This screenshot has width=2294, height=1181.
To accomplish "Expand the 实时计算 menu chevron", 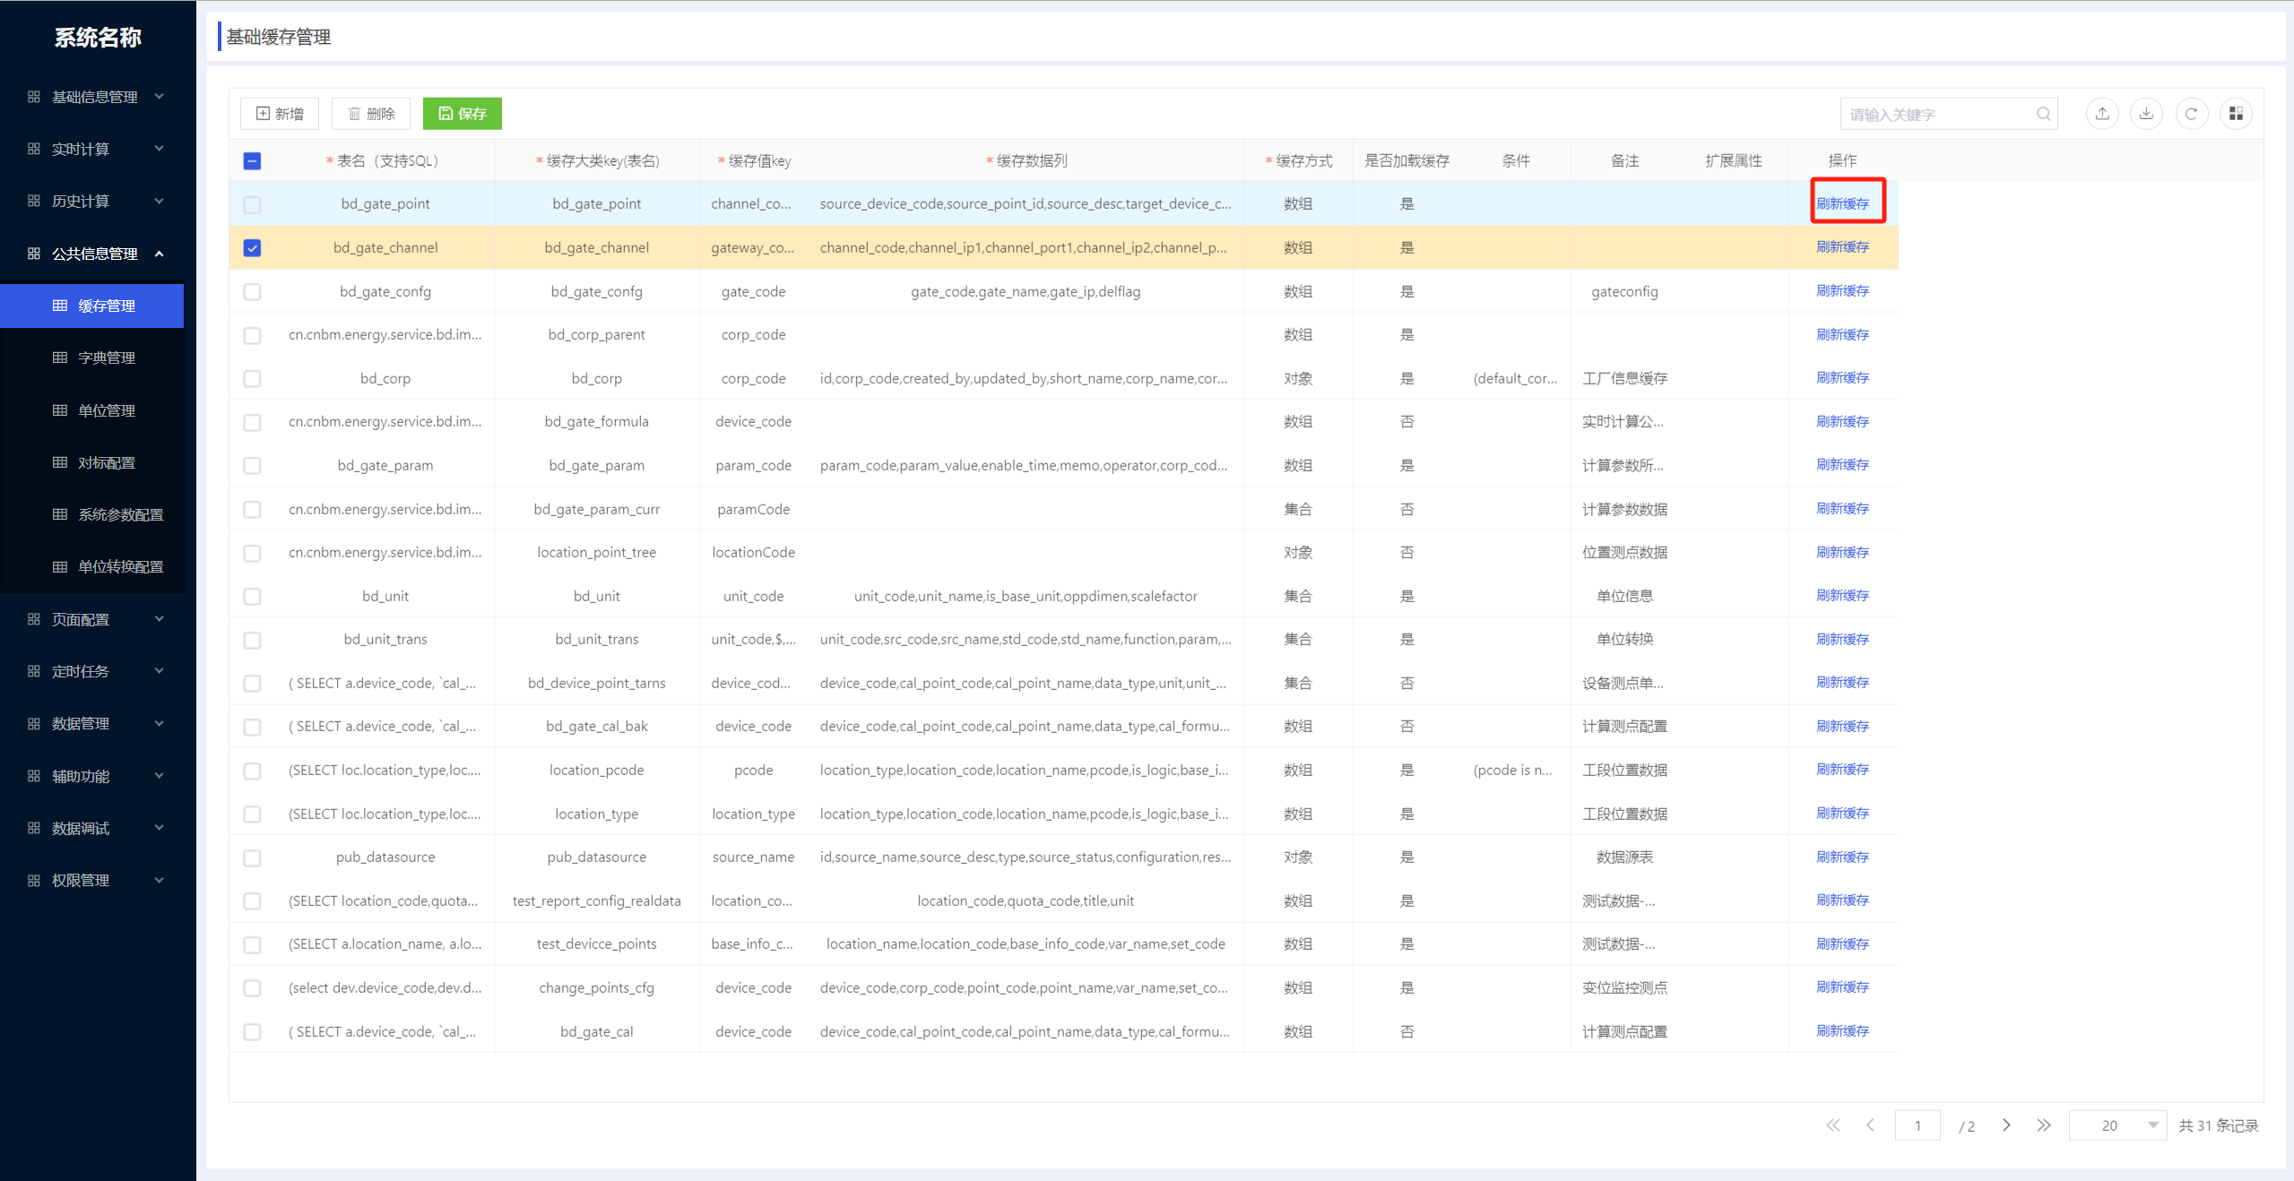I will coord(160,148).
